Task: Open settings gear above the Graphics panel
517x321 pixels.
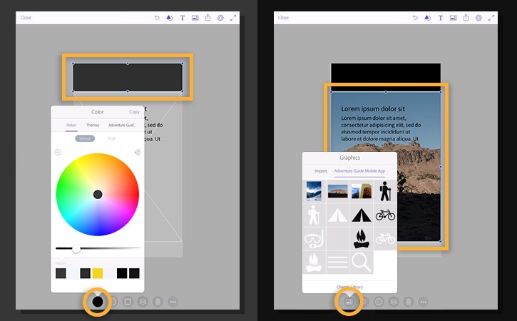Action: click(478, 17)
